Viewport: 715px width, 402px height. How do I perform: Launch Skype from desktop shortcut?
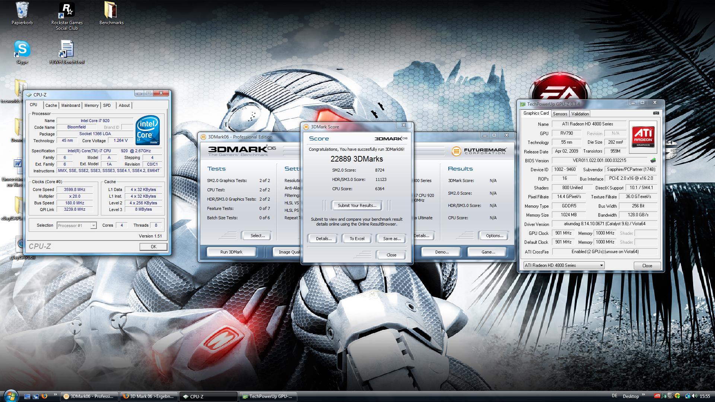(x=22, y=52)
